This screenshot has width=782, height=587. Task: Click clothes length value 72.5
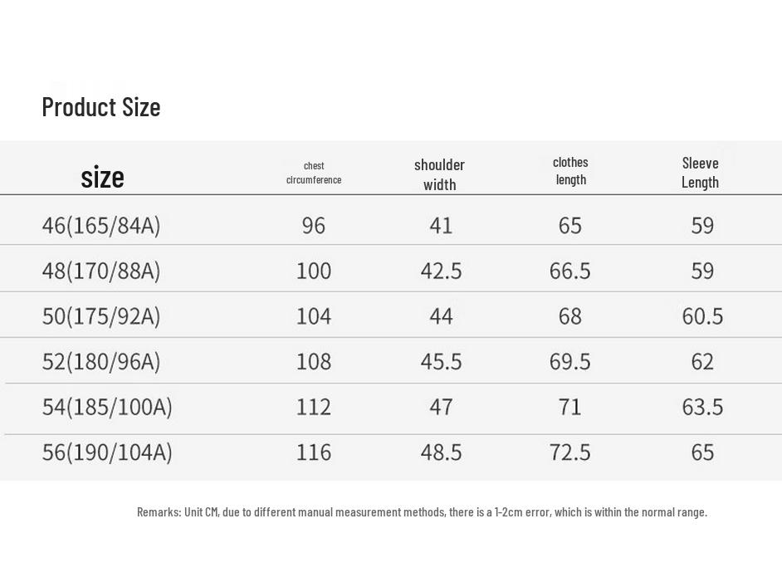click(569, 452)
